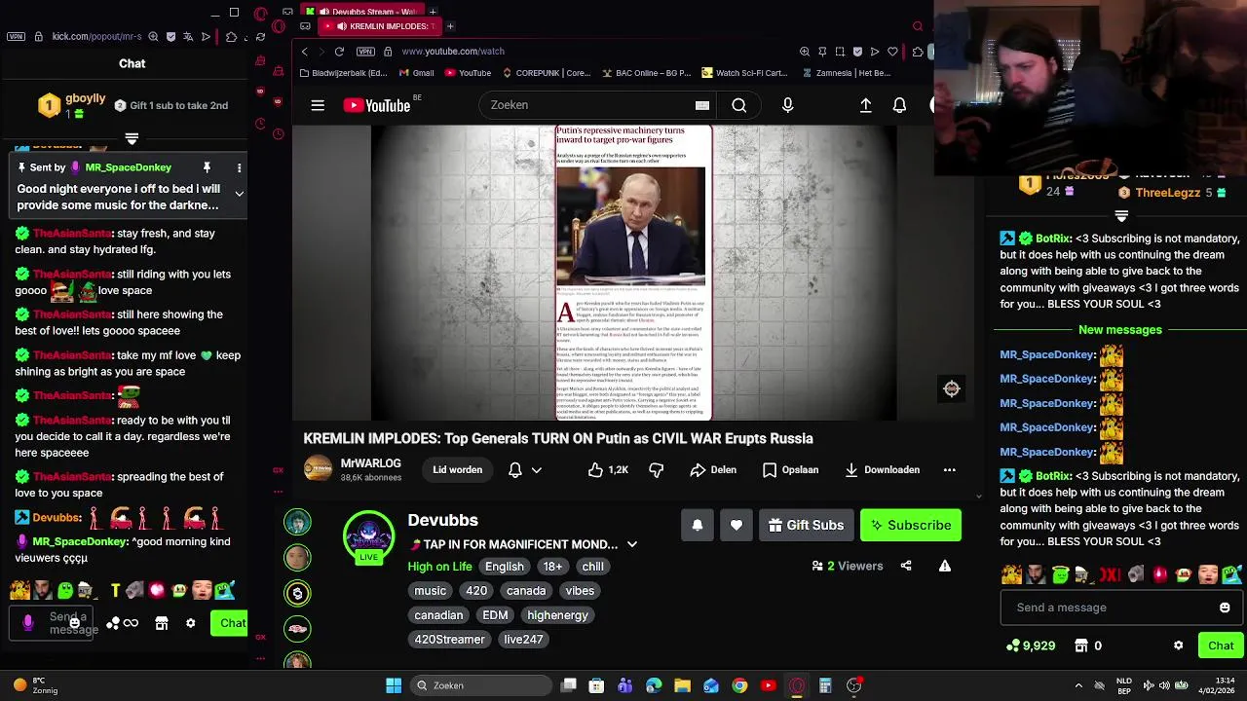Screen dimensions: 1247x701
Task: Open YouTube upload/create icon
Action: [x=865, y=105]
